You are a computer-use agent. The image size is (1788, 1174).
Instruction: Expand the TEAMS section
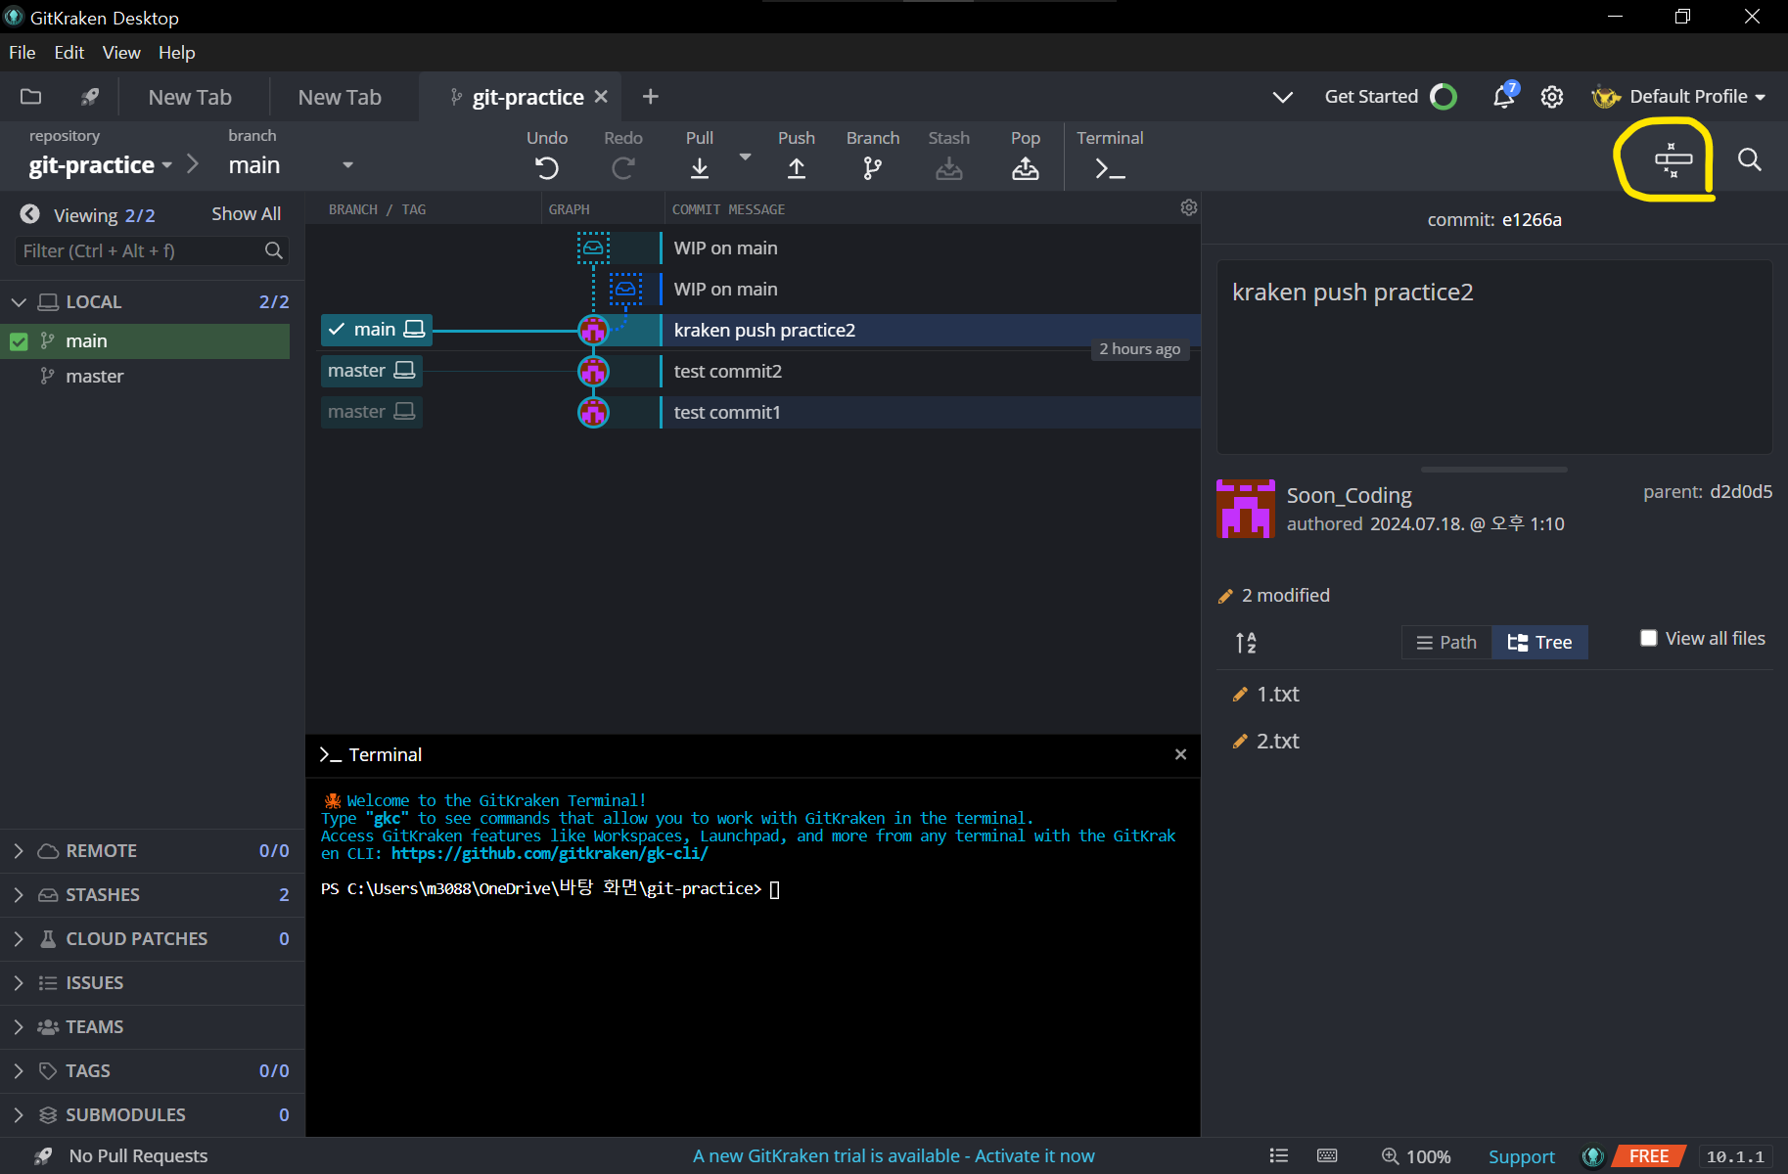(x=19, y=1027)
